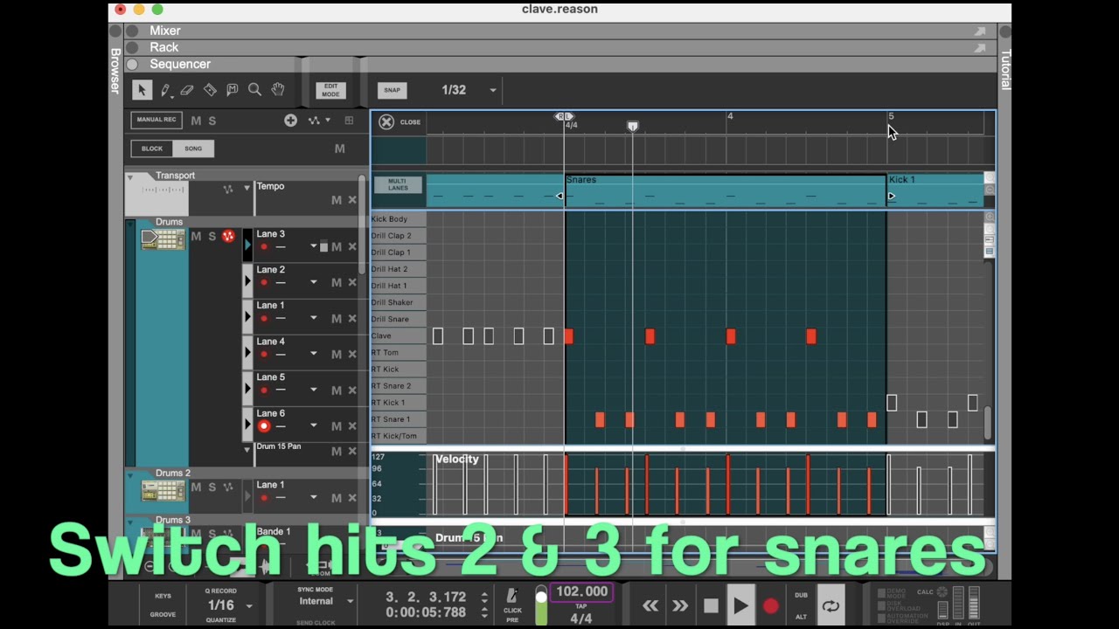The image size is (1119, 629).
Task: Select the arrow Selection tool
Action: point(142,90)
